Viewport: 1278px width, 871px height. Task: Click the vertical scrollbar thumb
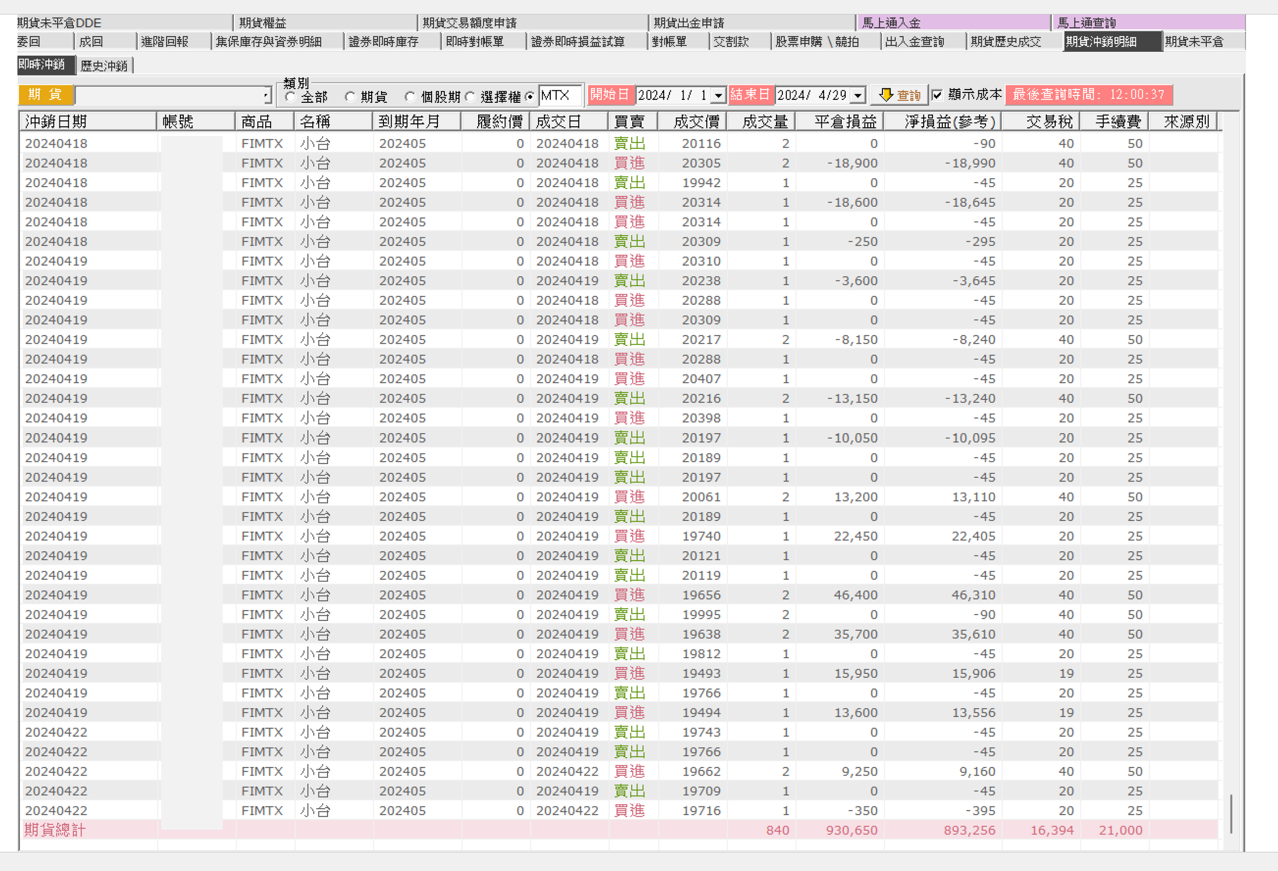pyautogui.click(x=1231, y=814)
